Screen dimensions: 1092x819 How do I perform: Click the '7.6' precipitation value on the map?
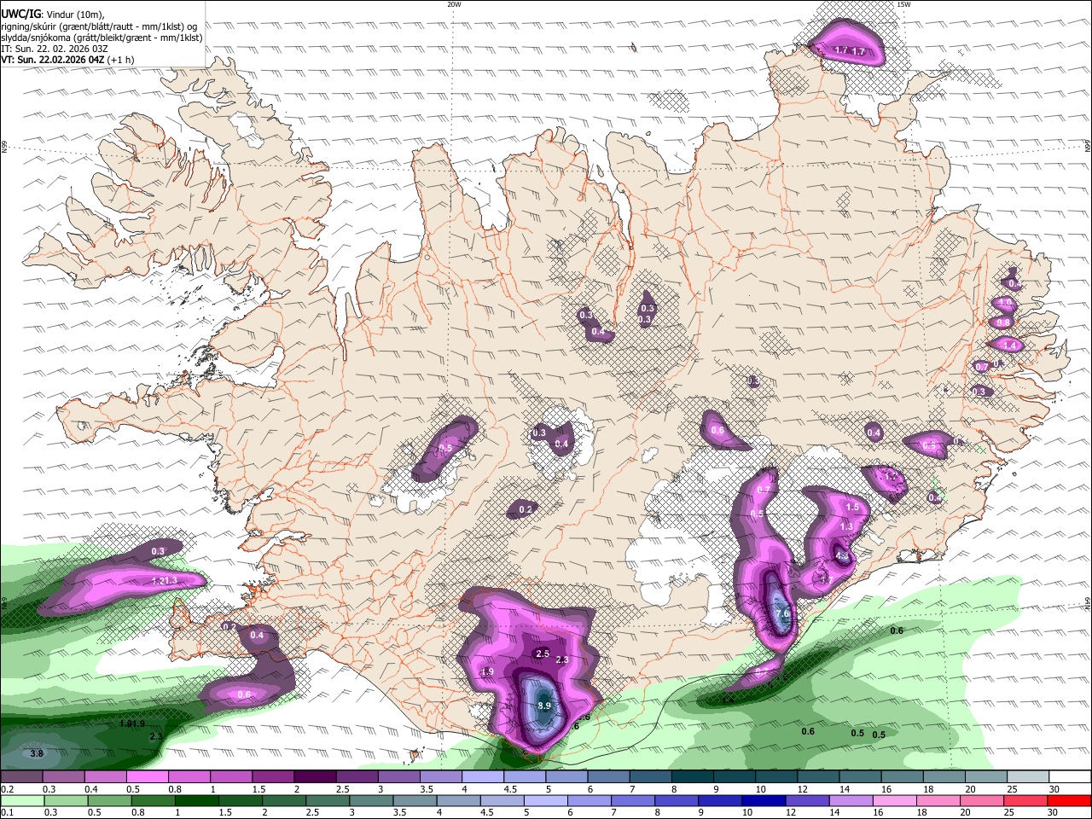coord(781,613)
